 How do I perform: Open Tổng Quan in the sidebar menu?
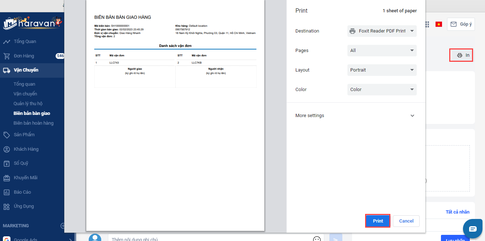click(25, 42)
